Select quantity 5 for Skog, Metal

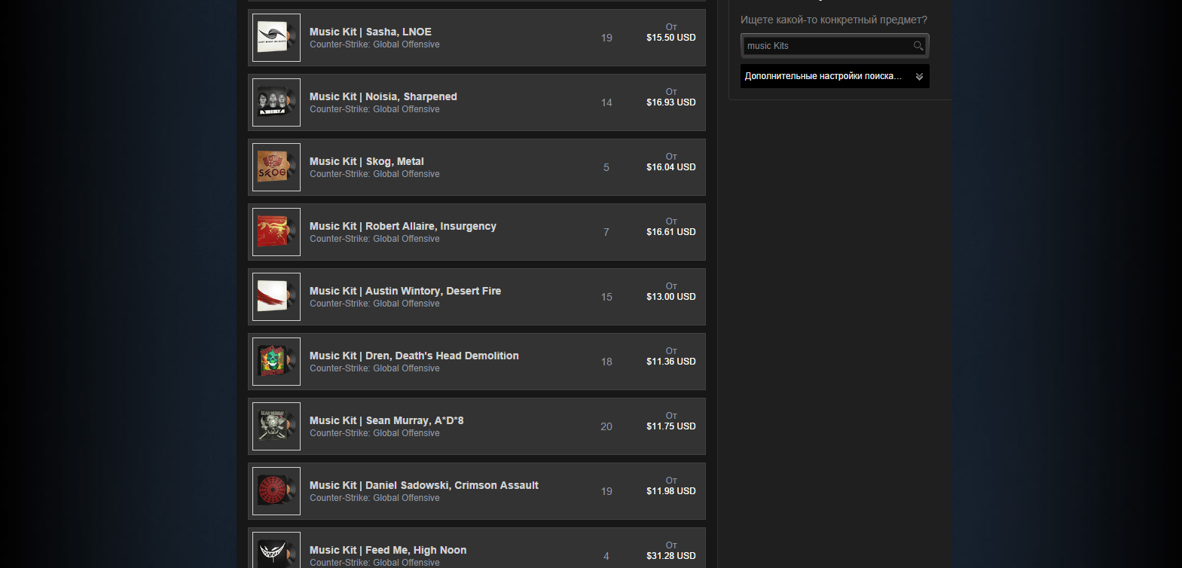tap(606, 167)
